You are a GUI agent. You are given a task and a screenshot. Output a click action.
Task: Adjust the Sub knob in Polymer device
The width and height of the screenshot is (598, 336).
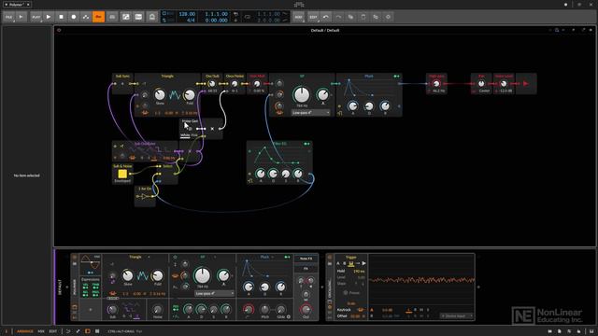(x=112, y=309)
